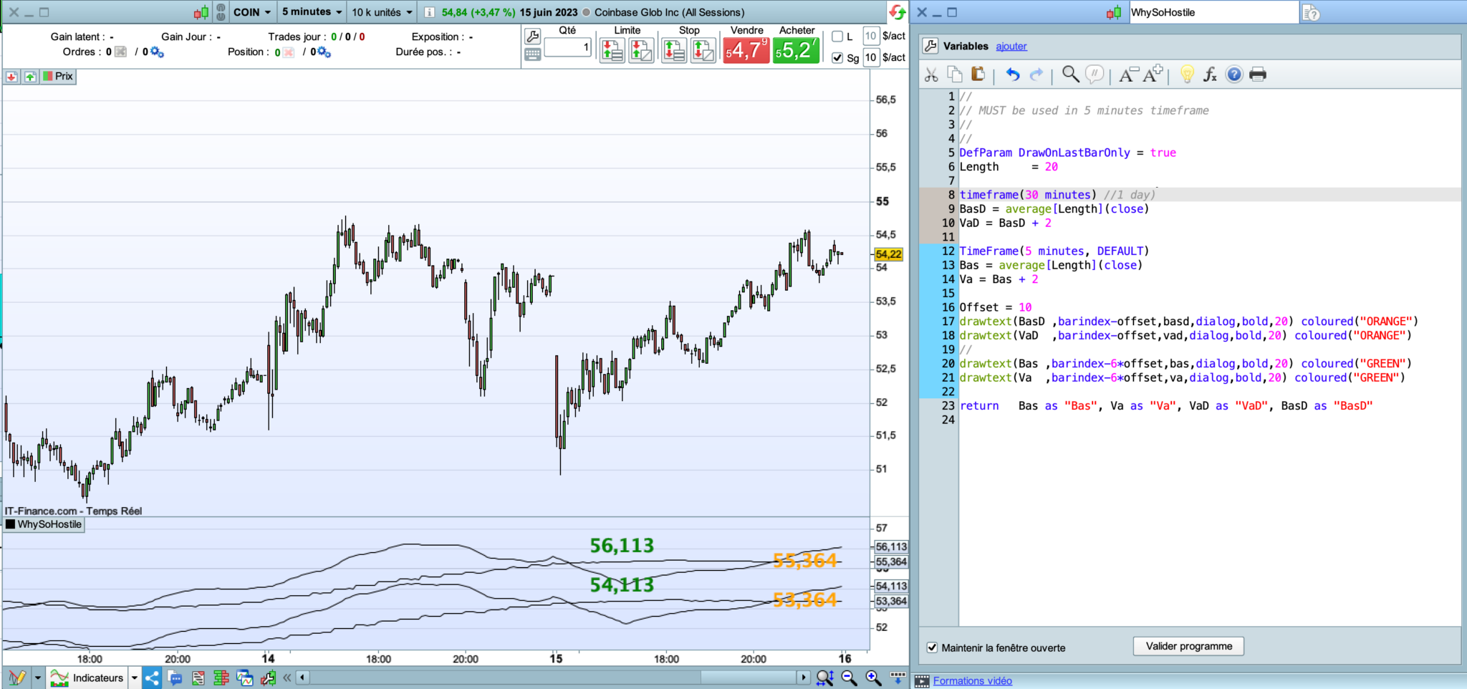
Task: Open the 5 minutes timeframe dropdown
Action: coord(312,12)
